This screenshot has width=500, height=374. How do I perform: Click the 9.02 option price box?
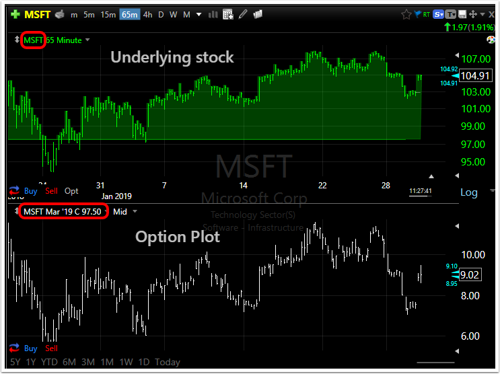click(x=470, y=275)
